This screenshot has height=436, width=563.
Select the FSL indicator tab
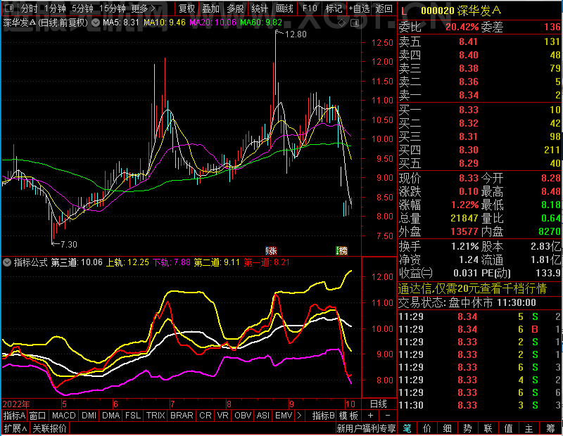click(133, 416)
